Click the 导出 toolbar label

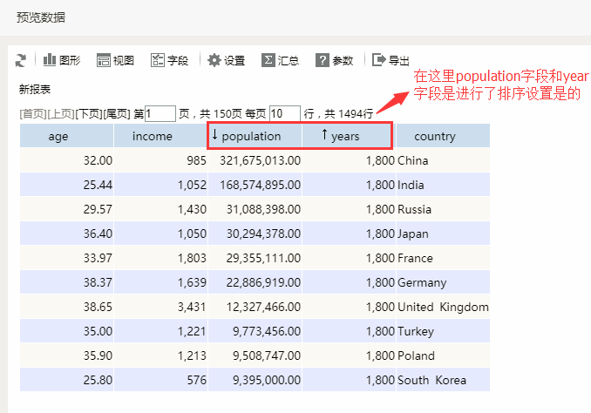pos(398,60)
